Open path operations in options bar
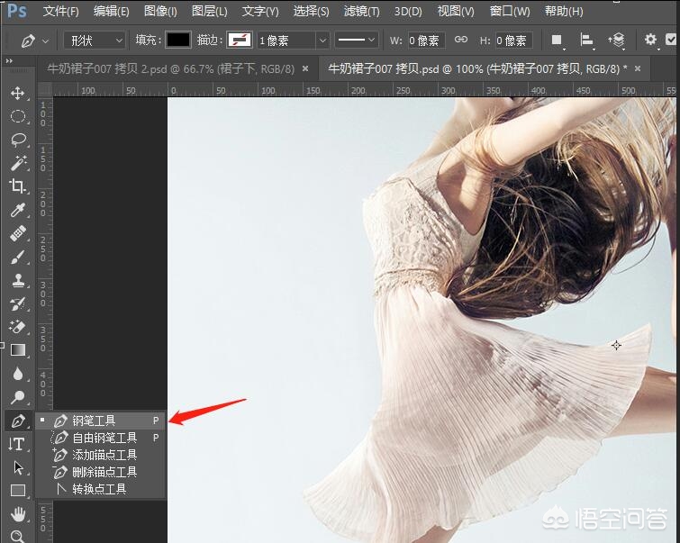 coord(557,41)
